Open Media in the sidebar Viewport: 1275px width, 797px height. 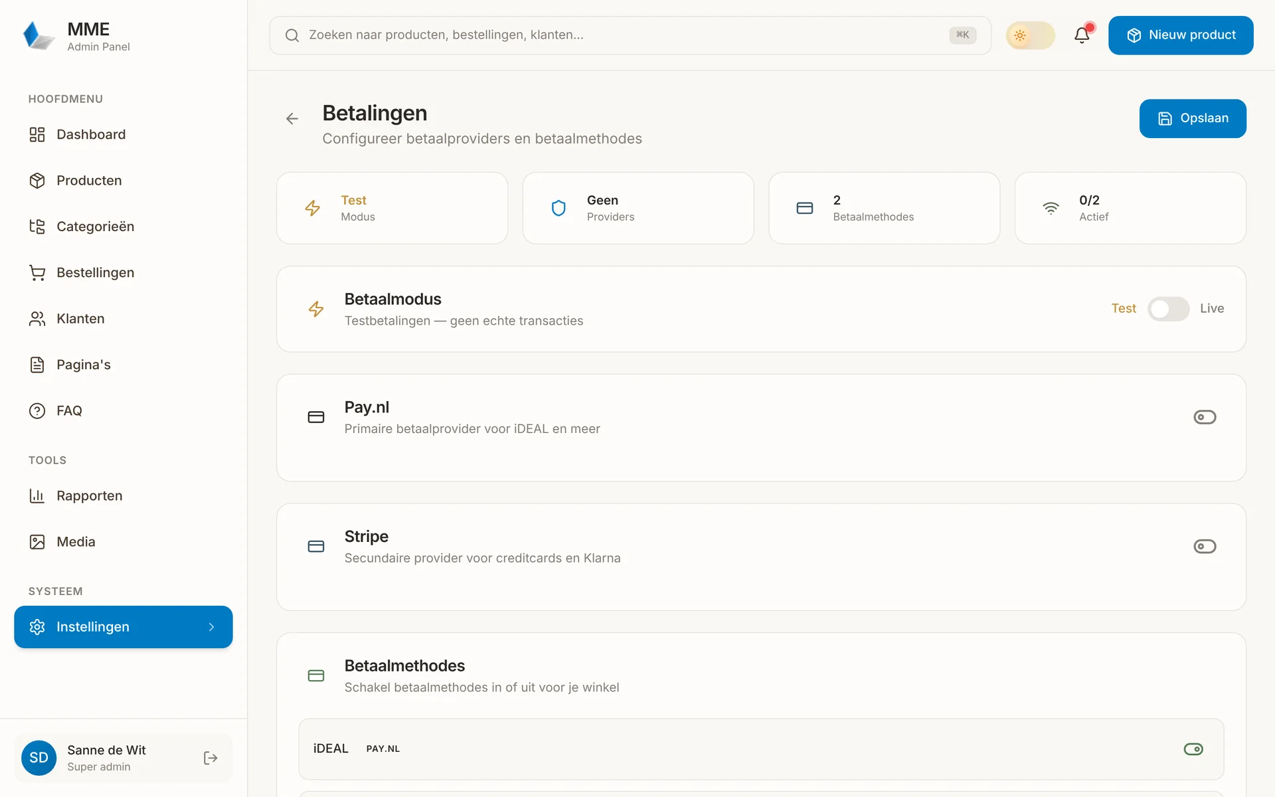pyautogui.click(x=124, y=542)
